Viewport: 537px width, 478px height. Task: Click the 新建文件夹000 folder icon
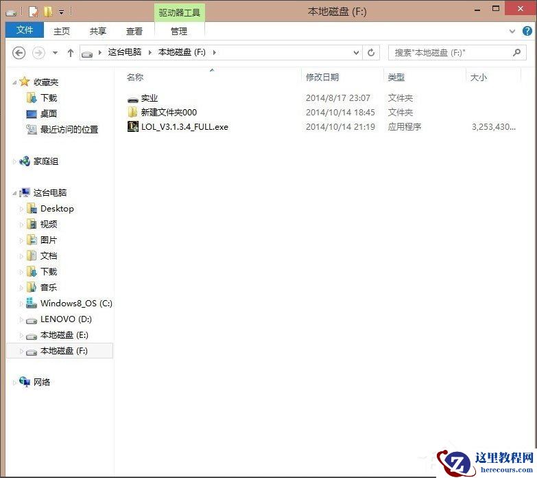pos(132,112)
